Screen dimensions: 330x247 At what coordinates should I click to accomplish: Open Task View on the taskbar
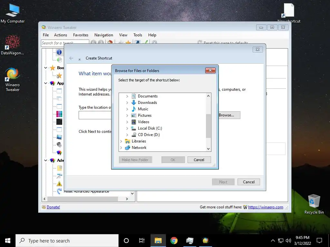pyautogui.click(x=142, y=241)
